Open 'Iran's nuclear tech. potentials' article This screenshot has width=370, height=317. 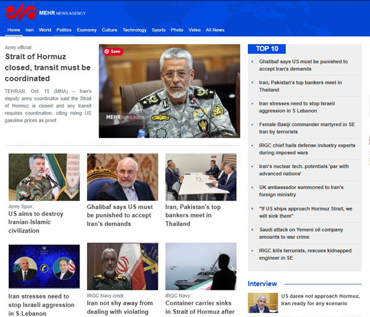coord(303,170)
